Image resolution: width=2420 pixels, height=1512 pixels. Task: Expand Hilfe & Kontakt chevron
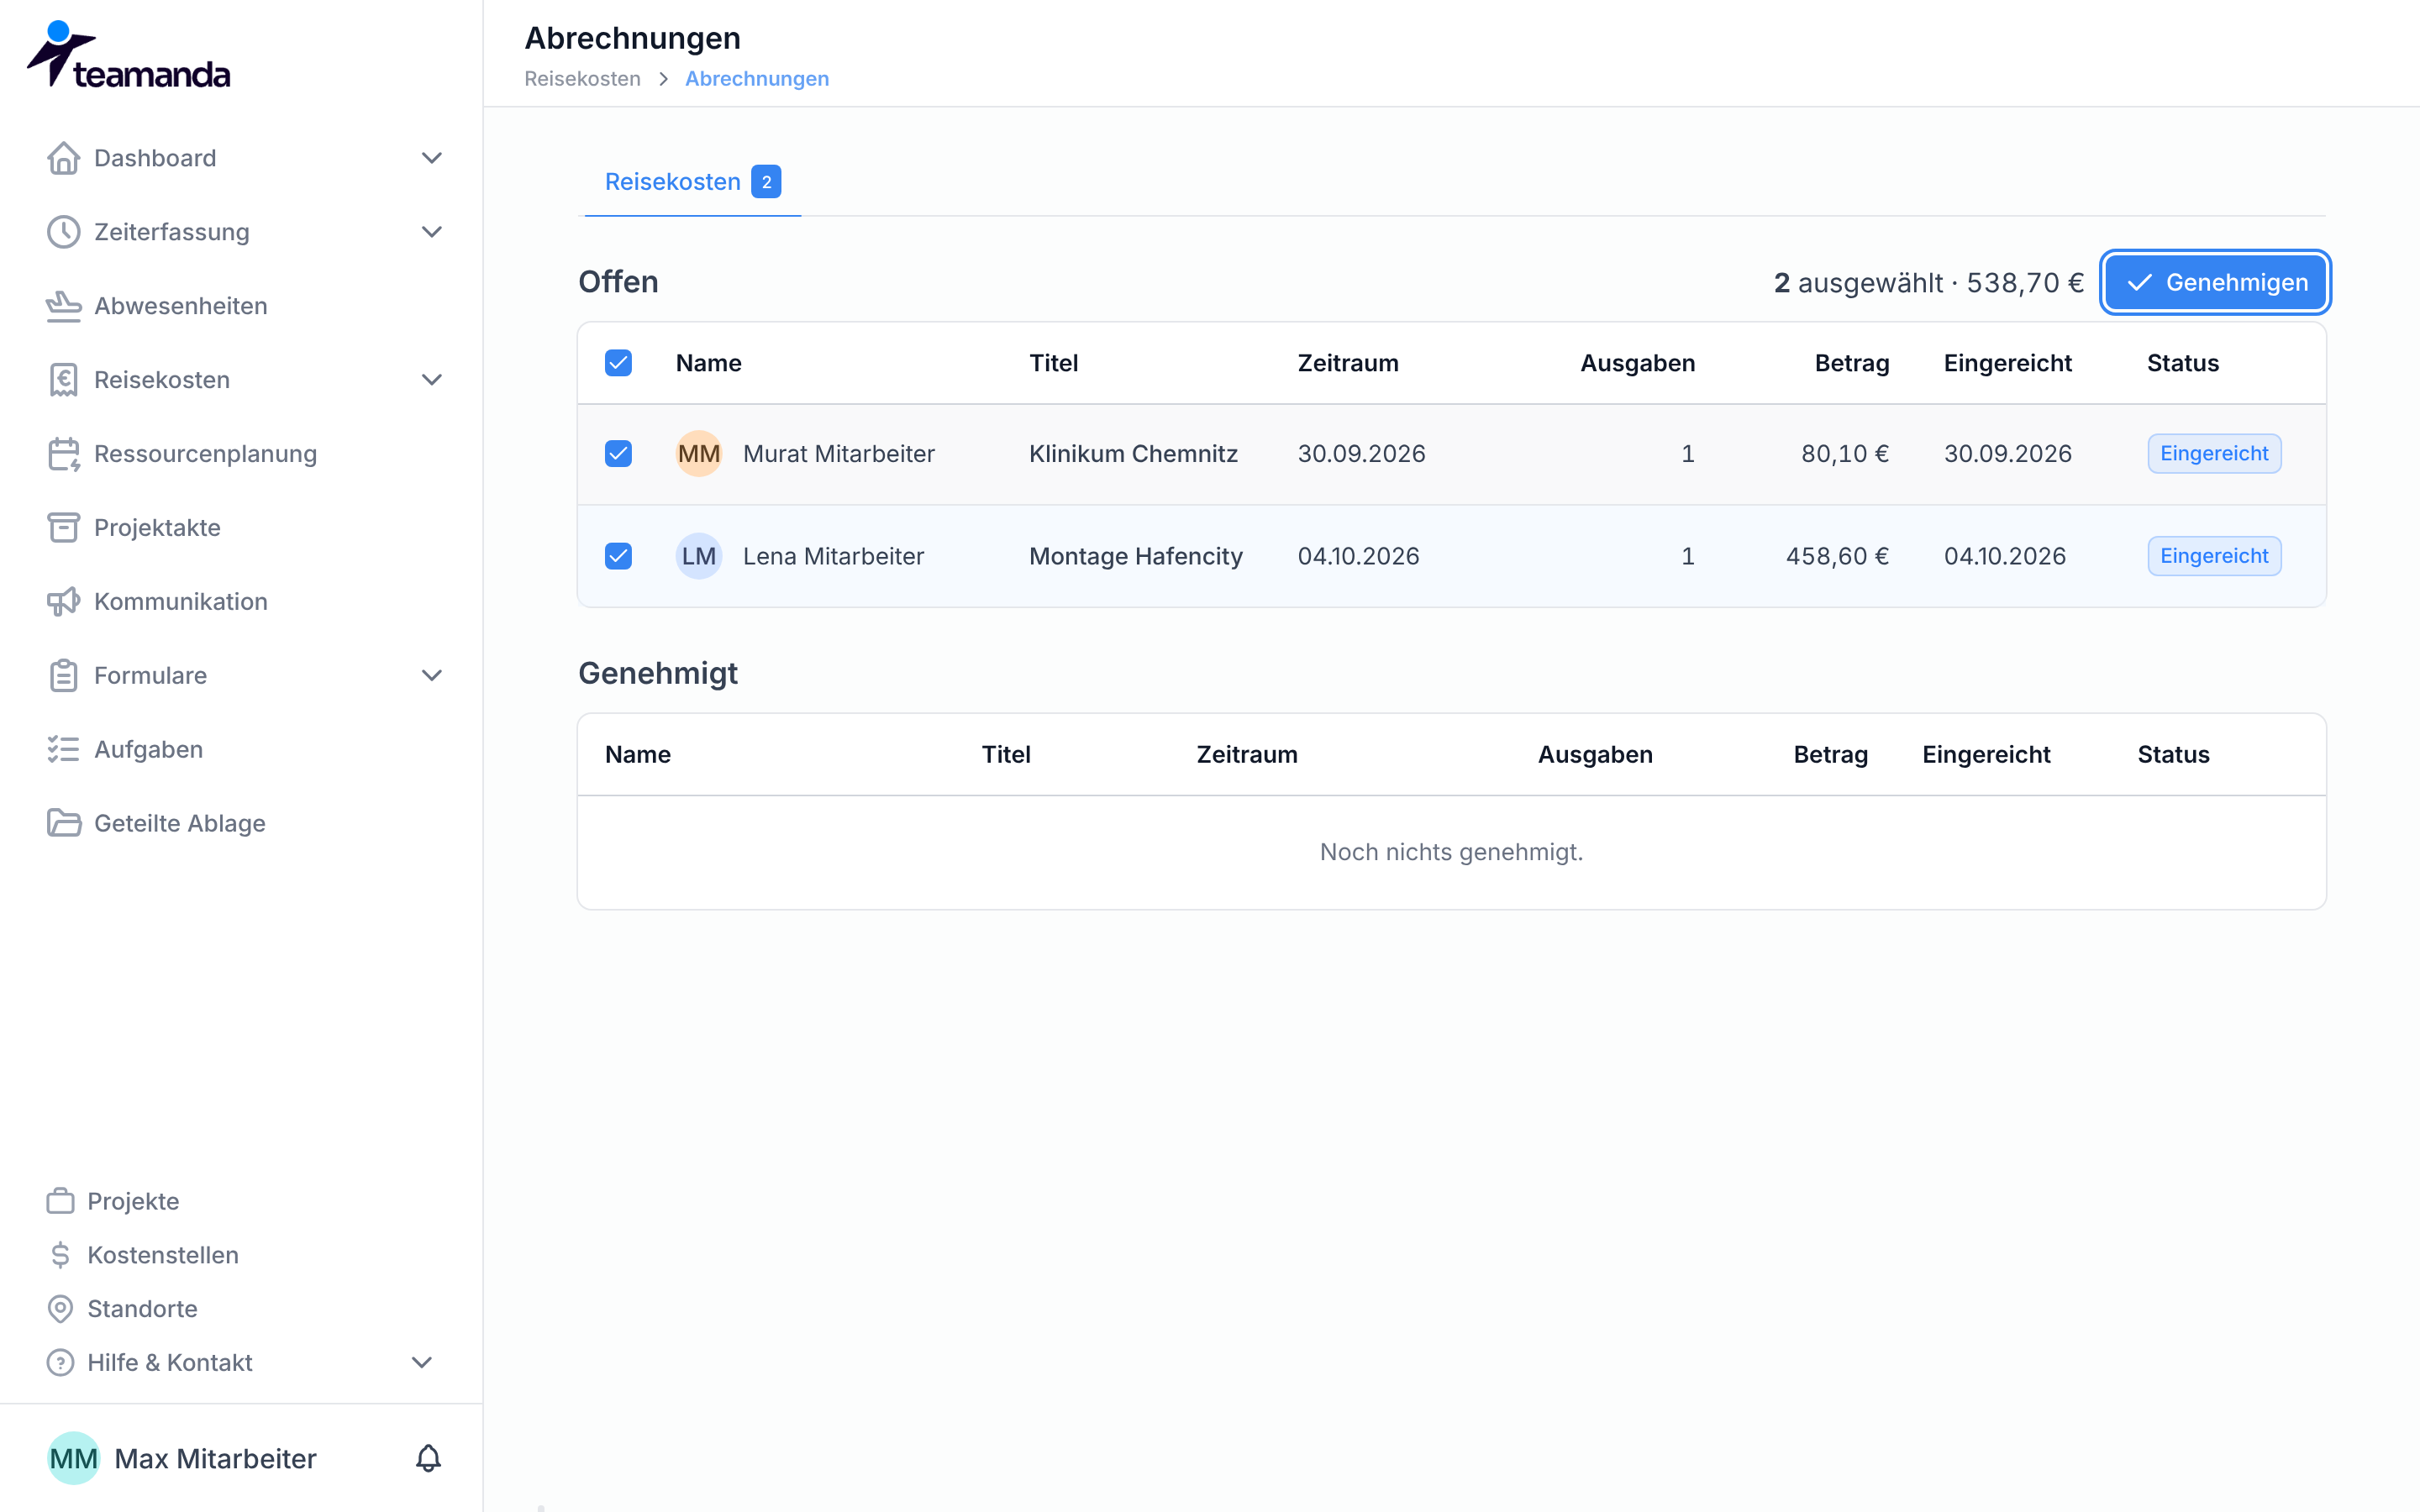pyautogui.click(x=422, y=1363)
